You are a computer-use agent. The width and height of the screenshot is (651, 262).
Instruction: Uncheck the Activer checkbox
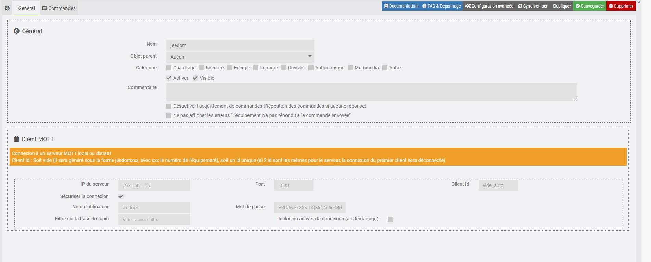coord(169,78)
